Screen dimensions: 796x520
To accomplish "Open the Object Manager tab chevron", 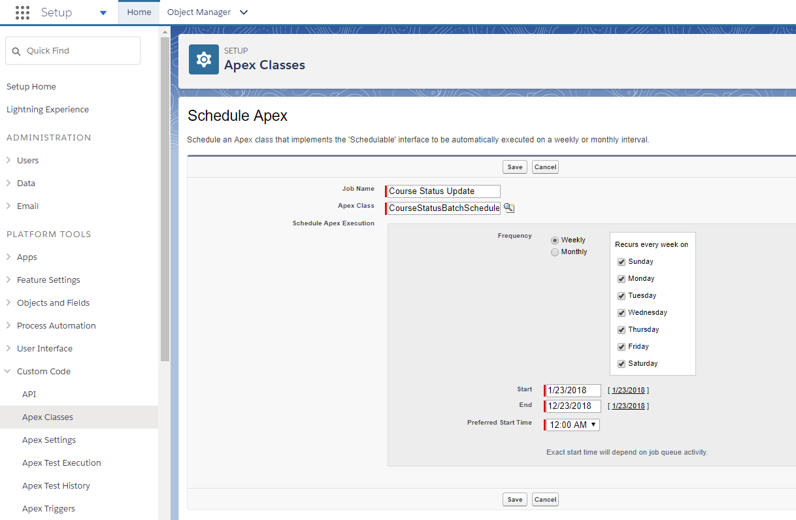I will point(244,12).
